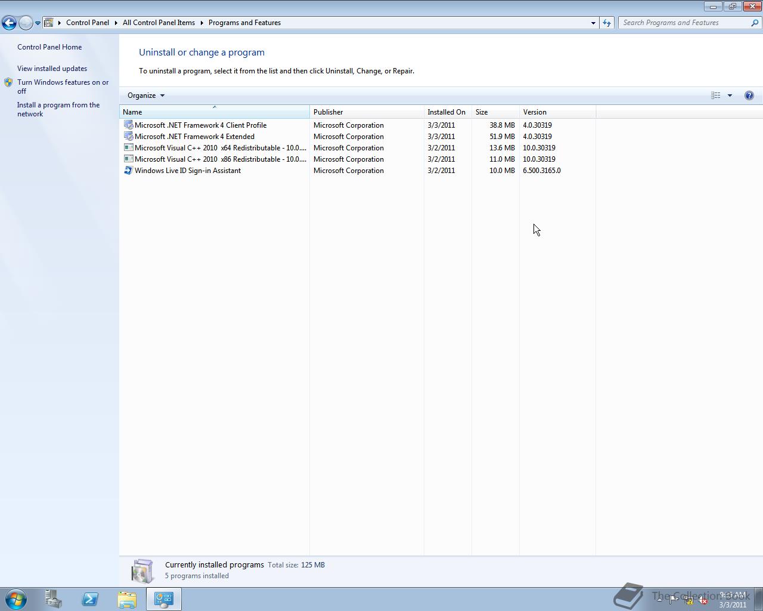Click icon of Visual C++ x86 Redistributable
The image size is (763, 611).
point(128,159)
